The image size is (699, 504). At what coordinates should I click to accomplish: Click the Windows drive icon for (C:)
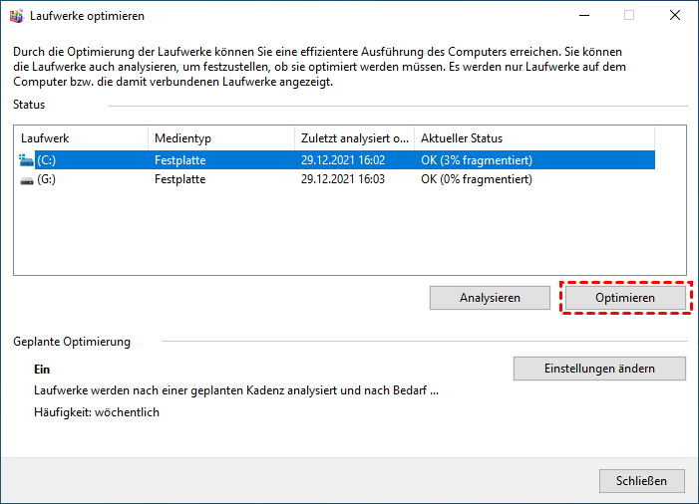pos(26,159)
